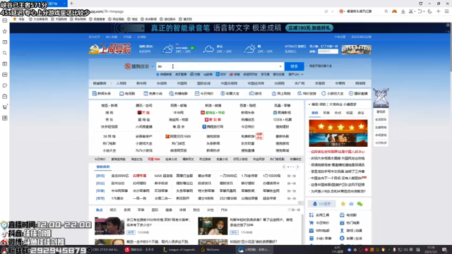Open the first news article thumbnail image

pyautogui.click(x=109, y=226)
